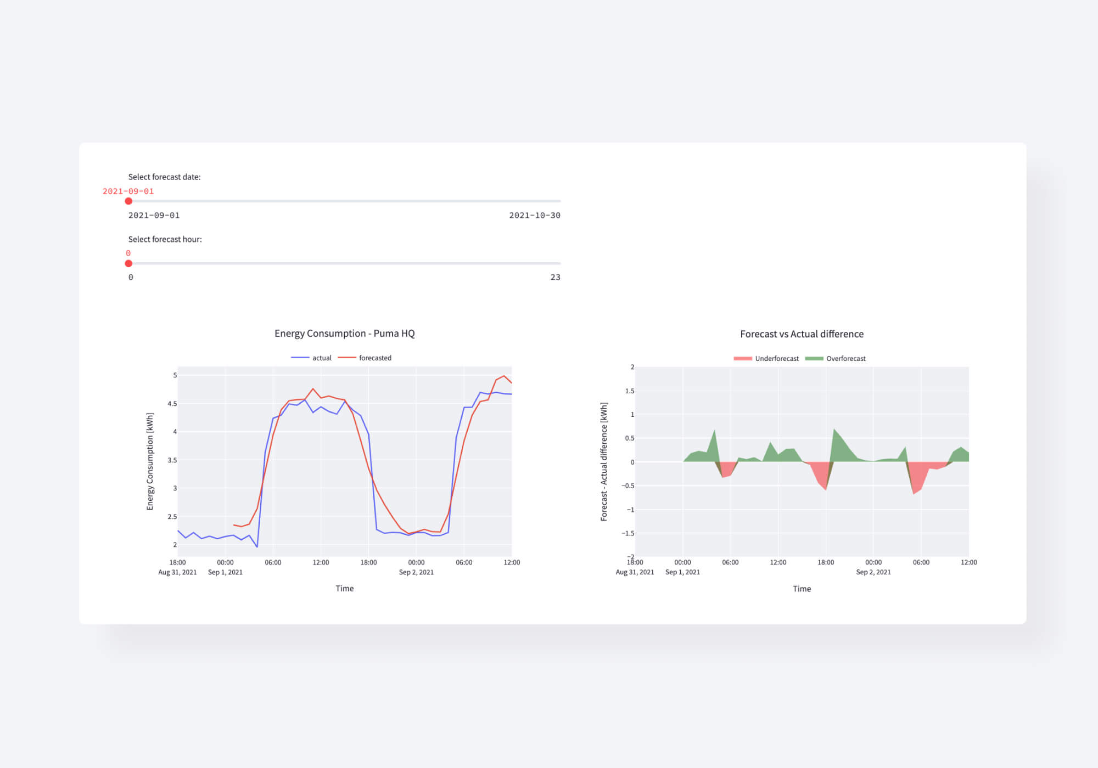Click the Time axis label on the left chart
Viewport: 1098px width, 768px height.
(345, 588)
